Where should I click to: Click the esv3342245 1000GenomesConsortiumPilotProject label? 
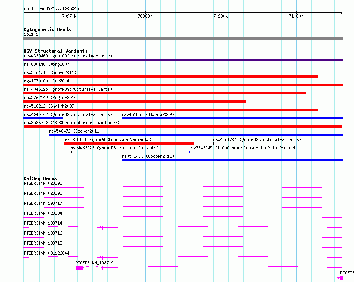pos(243,148)
